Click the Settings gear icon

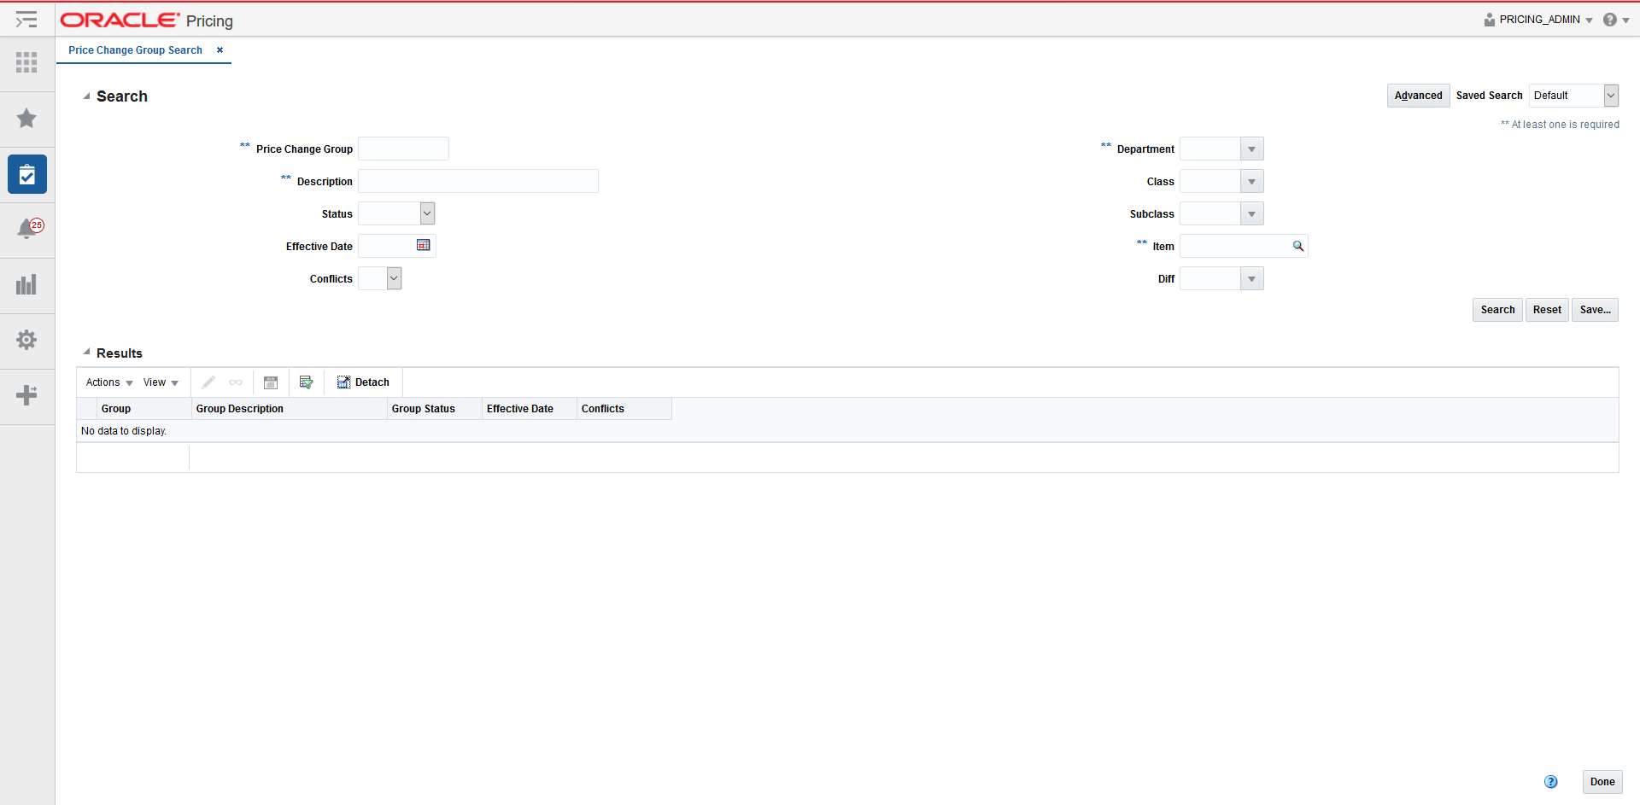click(26, 340)
